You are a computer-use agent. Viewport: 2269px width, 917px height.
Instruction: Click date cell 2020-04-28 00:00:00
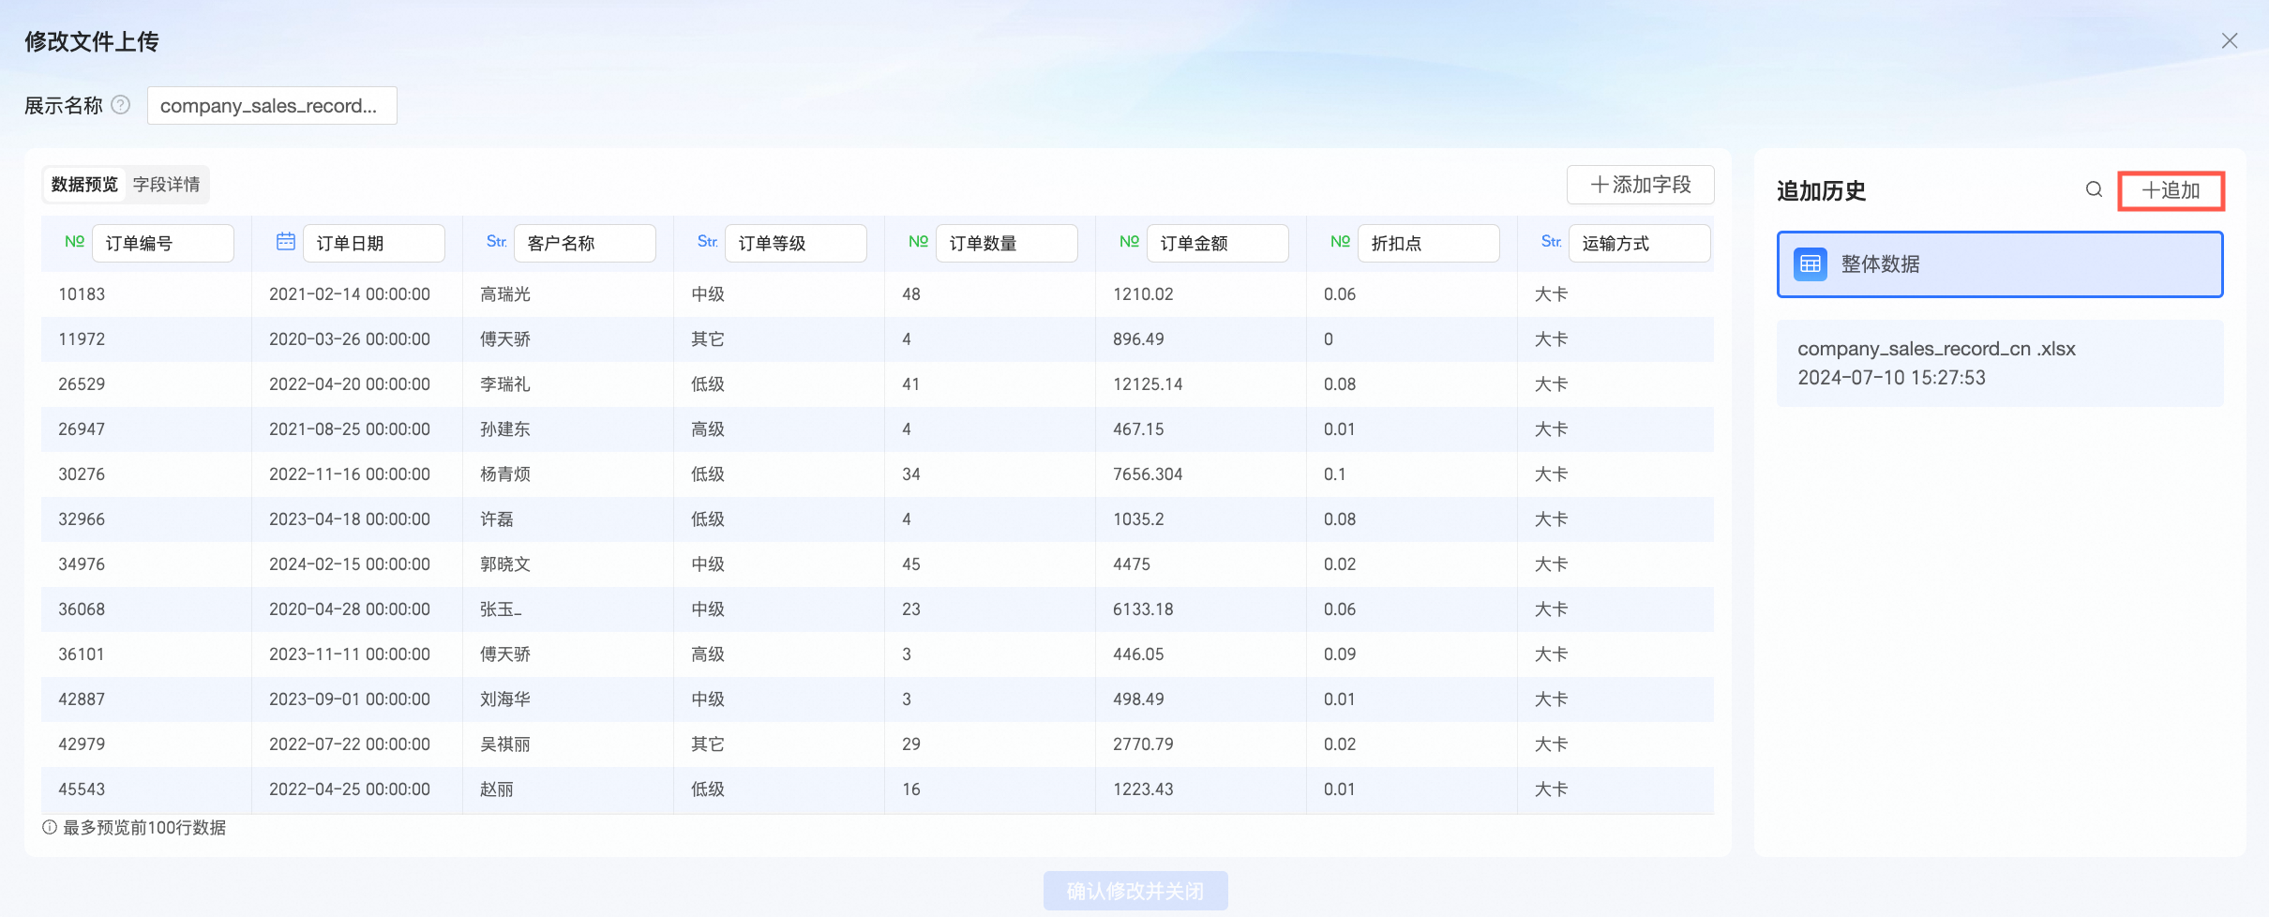coord(350,609)
